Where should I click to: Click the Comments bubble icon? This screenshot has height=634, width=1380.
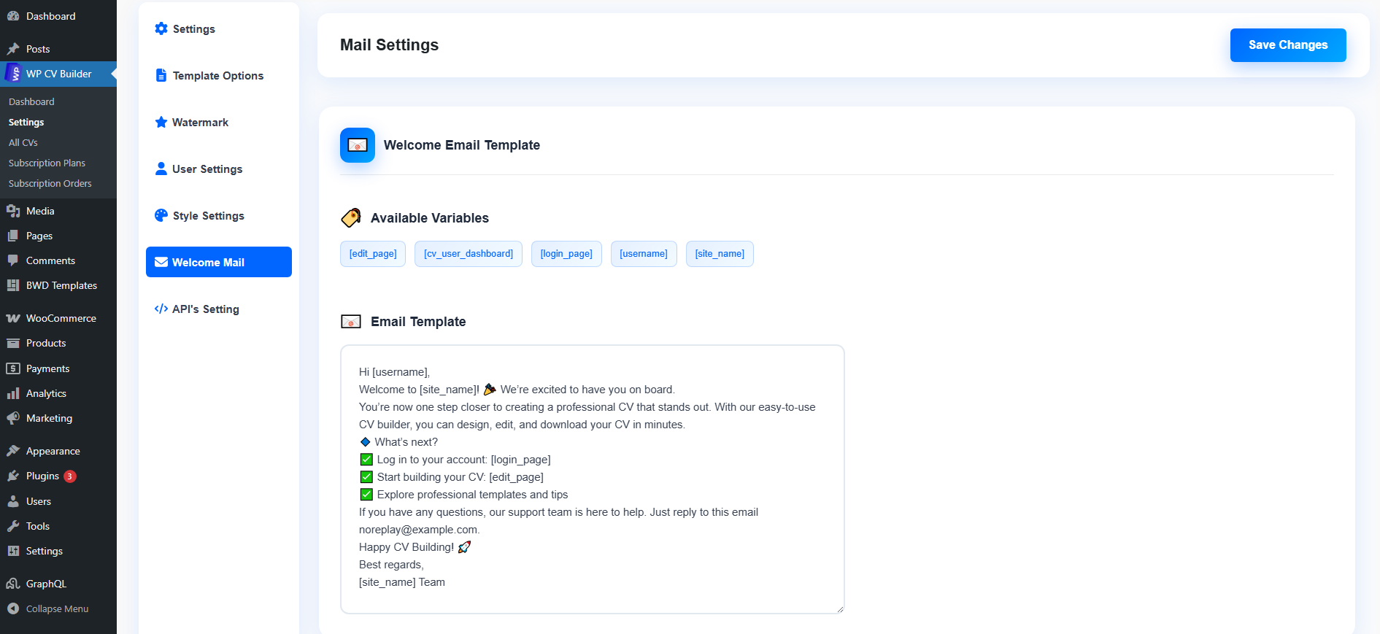(x=13, y=260)
